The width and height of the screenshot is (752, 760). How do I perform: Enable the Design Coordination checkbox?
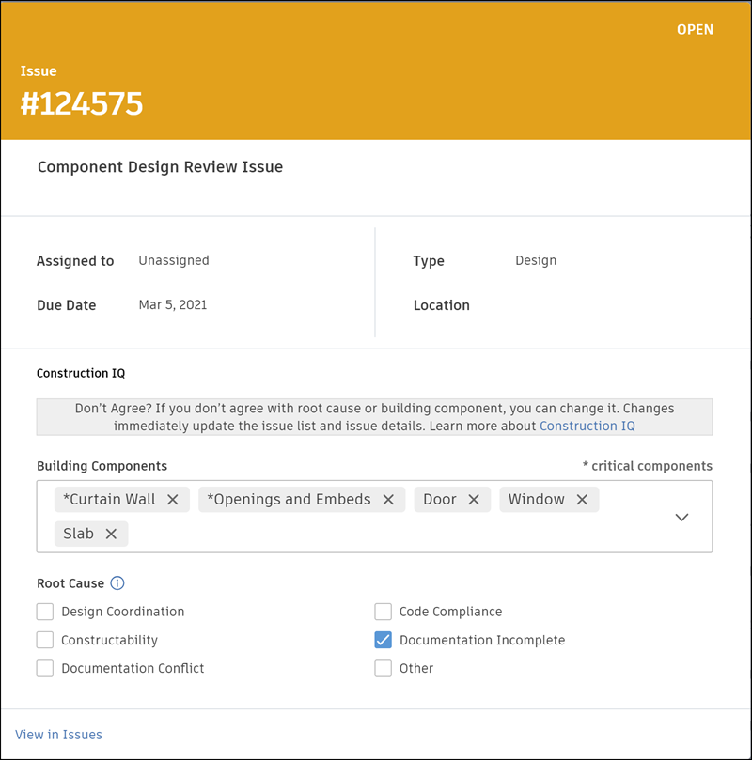[45, 612]
